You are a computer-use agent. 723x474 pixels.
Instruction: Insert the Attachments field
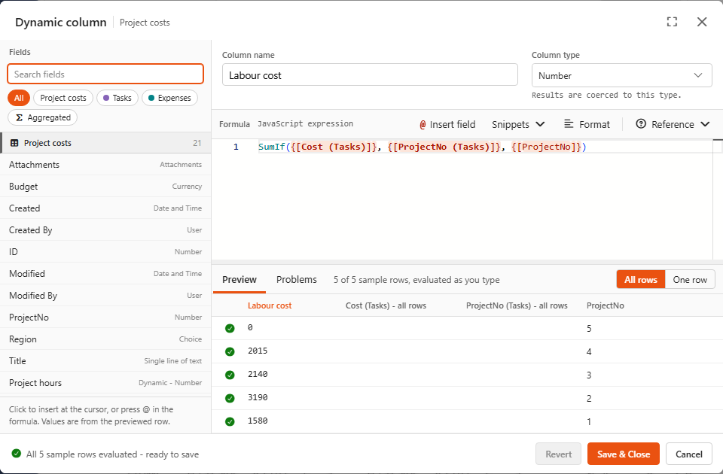pos(105,165)
